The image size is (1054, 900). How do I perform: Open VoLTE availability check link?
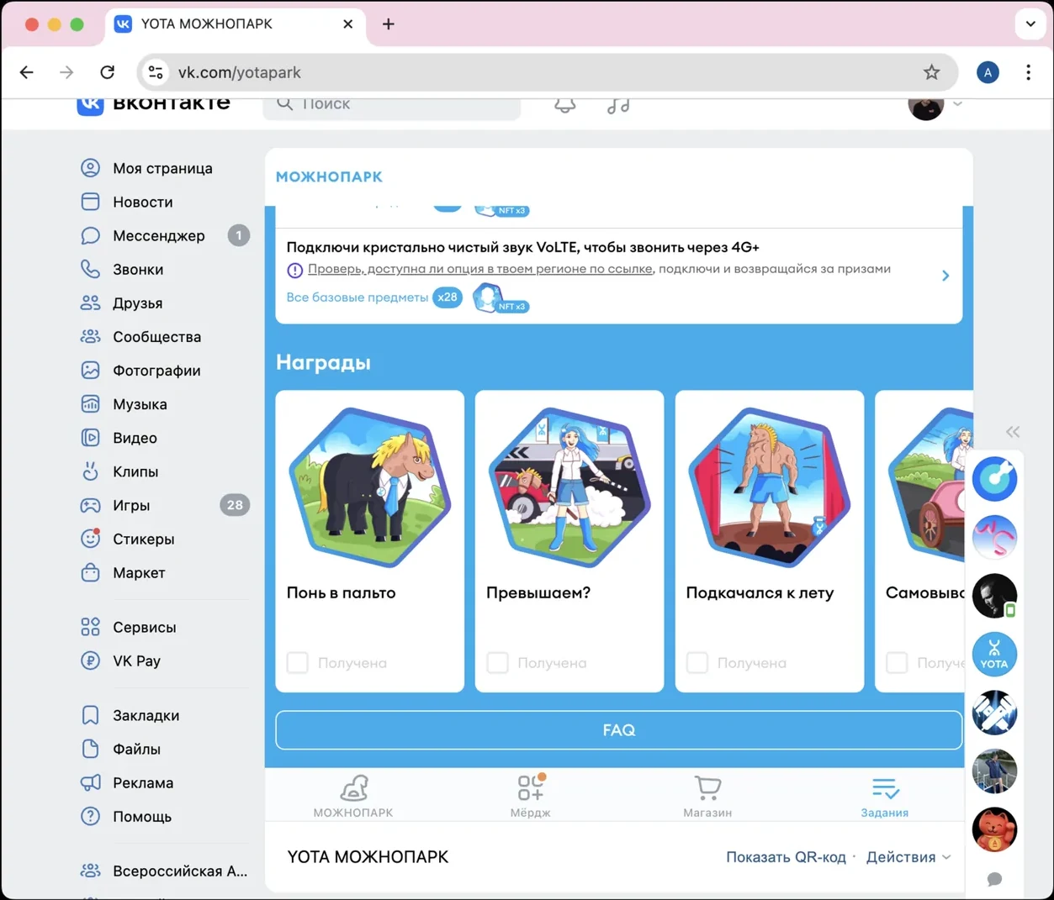[479, 269]
